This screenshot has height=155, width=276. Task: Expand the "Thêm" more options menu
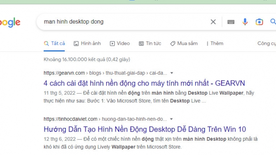[215, 44]
